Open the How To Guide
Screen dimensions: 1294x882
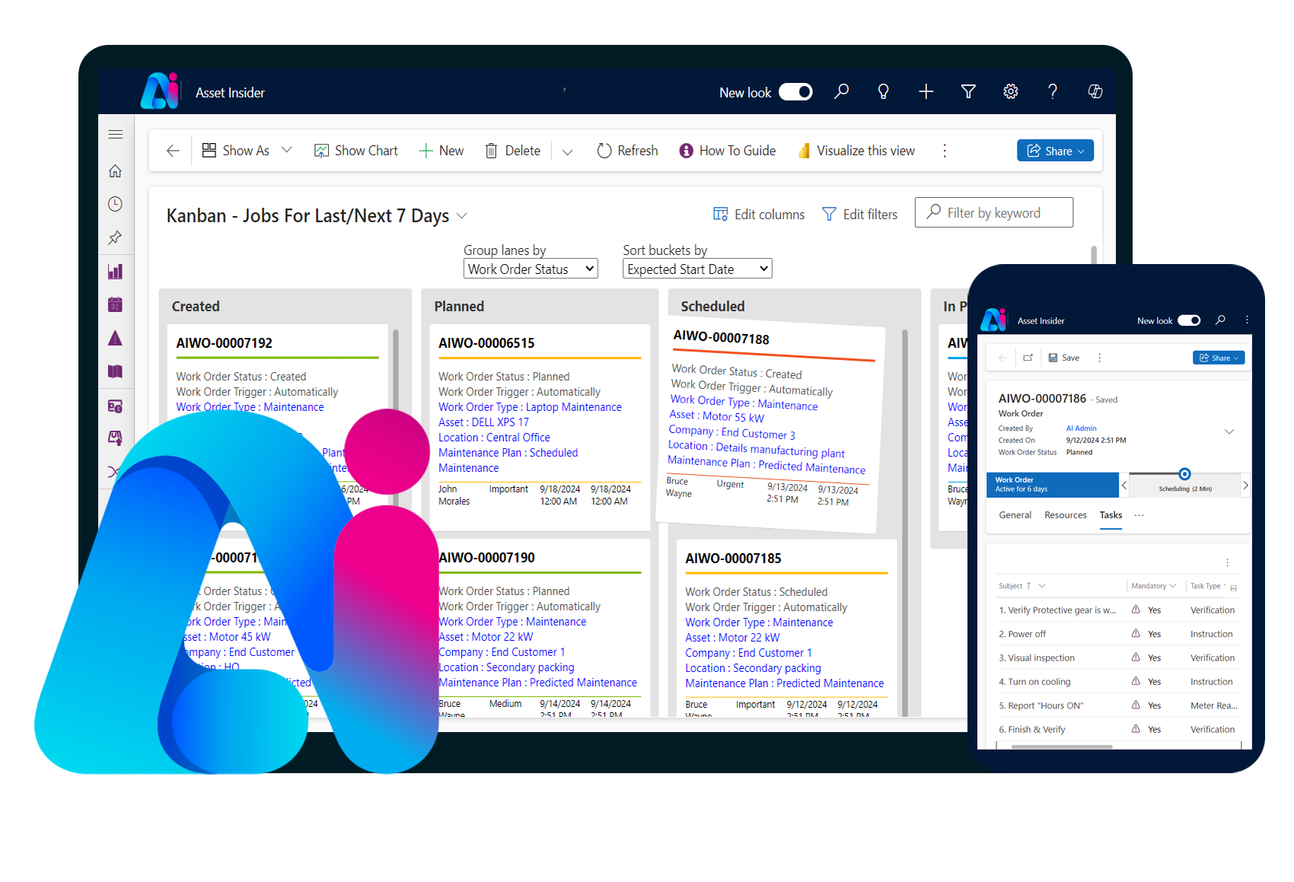point(728,151)
